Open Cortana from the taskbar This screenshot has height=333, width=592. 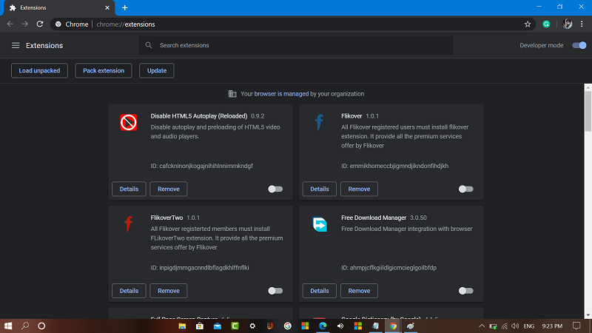coord(41,326)
